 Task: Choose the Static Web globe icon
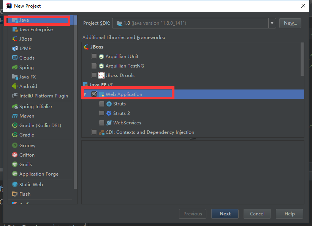15,185
